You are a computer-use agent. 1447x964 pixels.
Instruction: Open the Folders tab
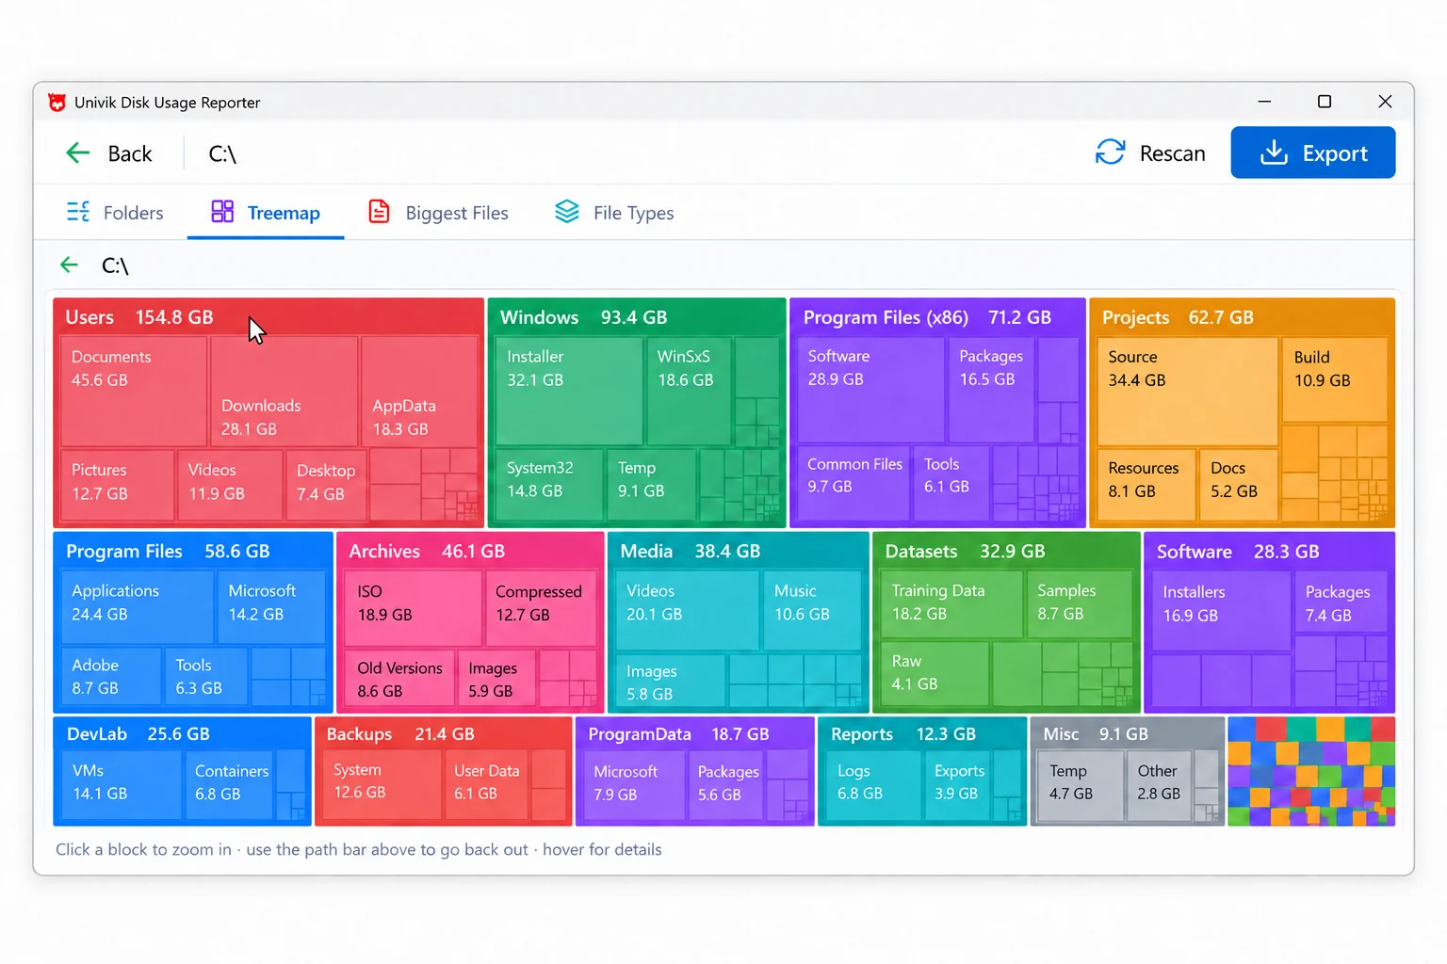click(x=115, y=213)
